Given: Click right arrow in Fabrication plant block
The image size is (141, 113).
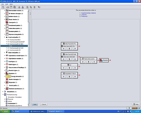Looking at the screenshot, I should click(94, 62).
